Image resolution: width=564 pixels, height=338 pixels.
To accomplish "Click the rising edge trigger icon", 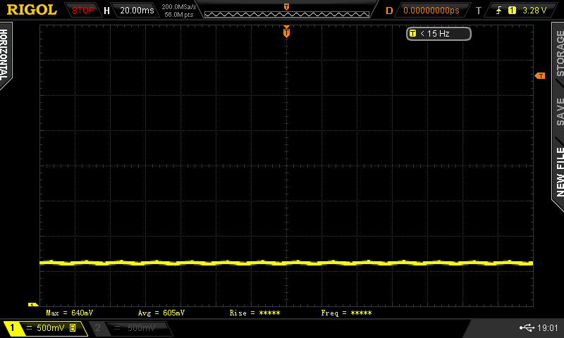I will pyautogui.click(x=499, y=11).
